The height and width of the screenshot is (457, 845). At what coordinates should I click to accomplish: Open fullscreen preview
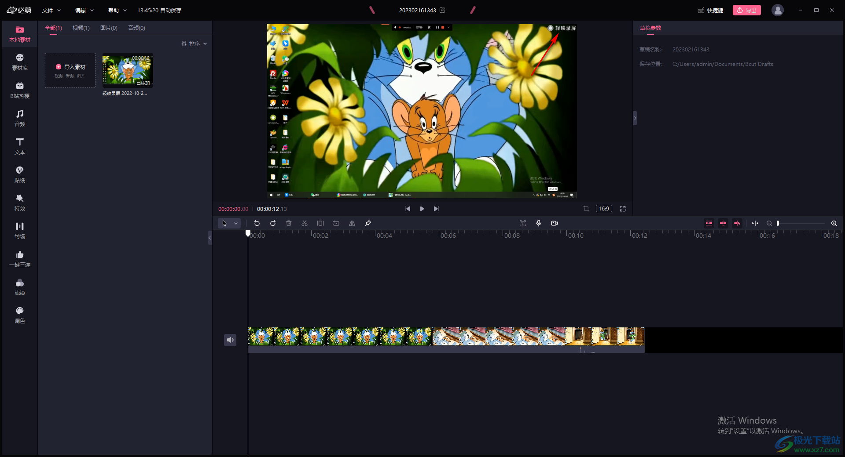click(623, 209)
